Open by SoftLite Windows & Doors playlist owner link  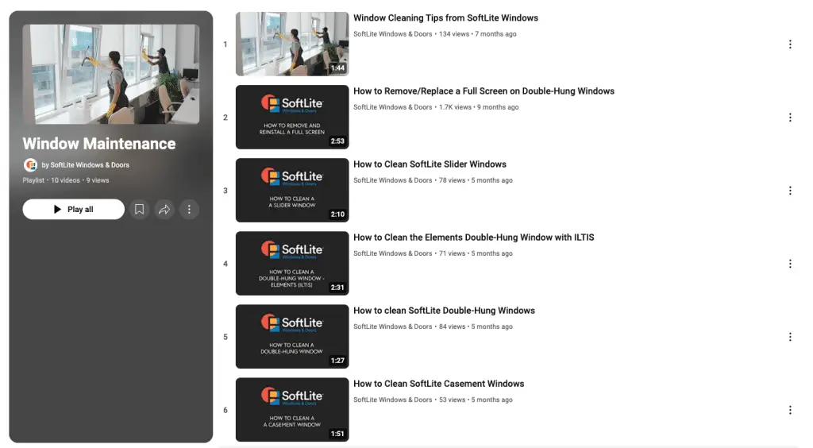coord(86,165)
